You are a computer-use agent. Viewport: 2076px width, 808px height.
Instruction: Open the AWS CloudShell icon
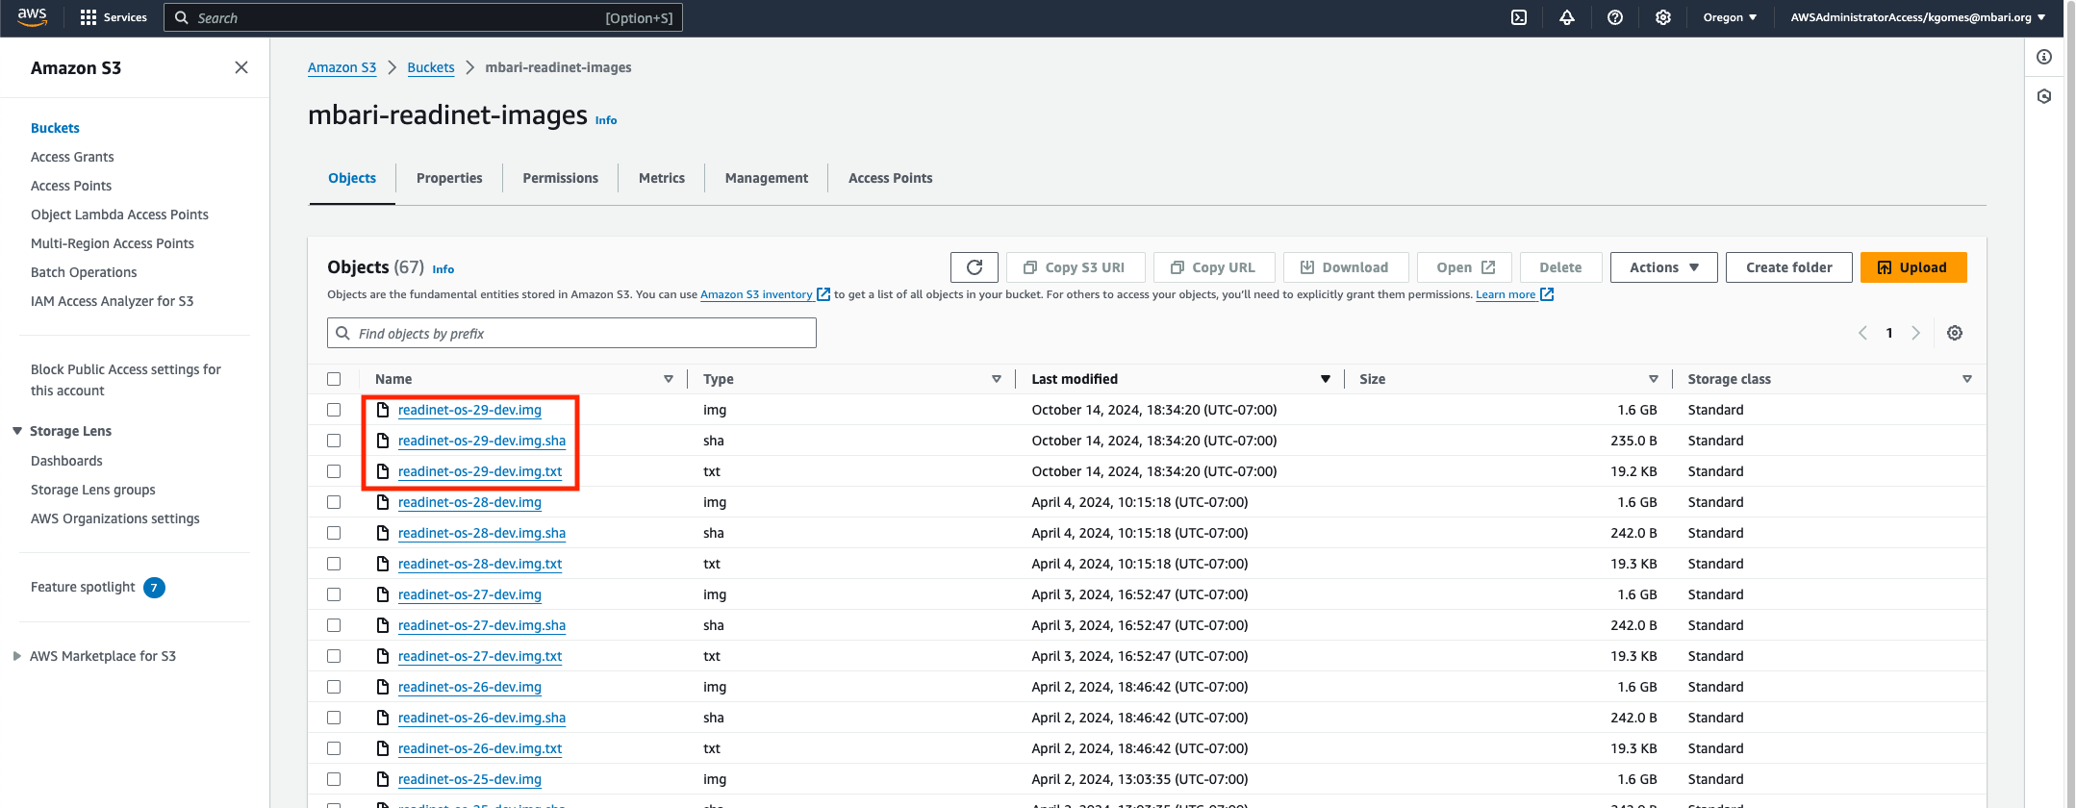coord(1519,17)
